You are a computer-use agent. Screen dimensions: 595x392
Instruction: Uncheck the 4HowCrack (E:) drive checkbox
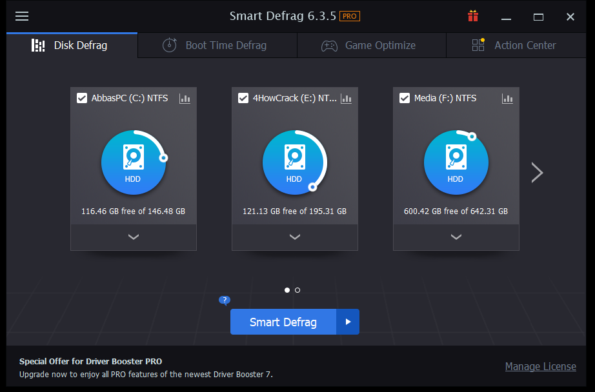click(x=243, y=98)
